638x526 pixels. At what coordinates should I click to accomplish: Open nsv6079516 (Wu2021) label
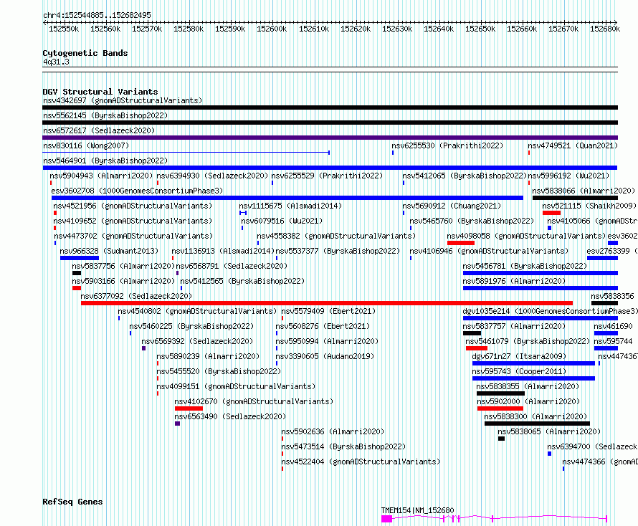tap(282, 221)
